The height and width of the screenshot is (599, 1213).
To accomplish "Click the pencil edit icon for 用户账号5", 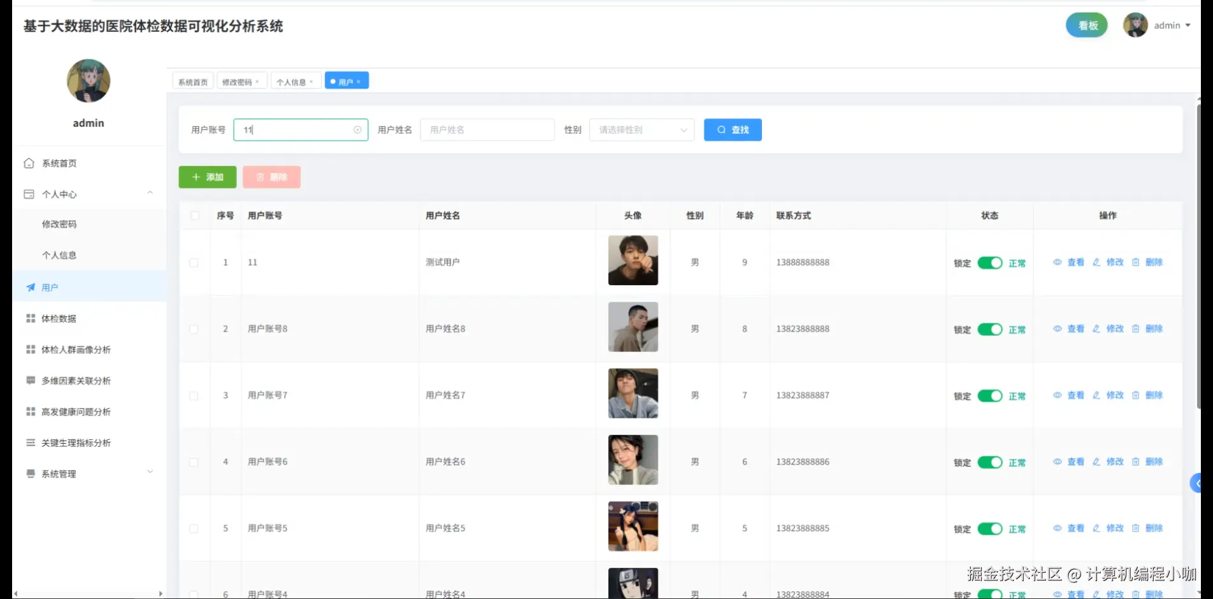I will coord(1096,528).
